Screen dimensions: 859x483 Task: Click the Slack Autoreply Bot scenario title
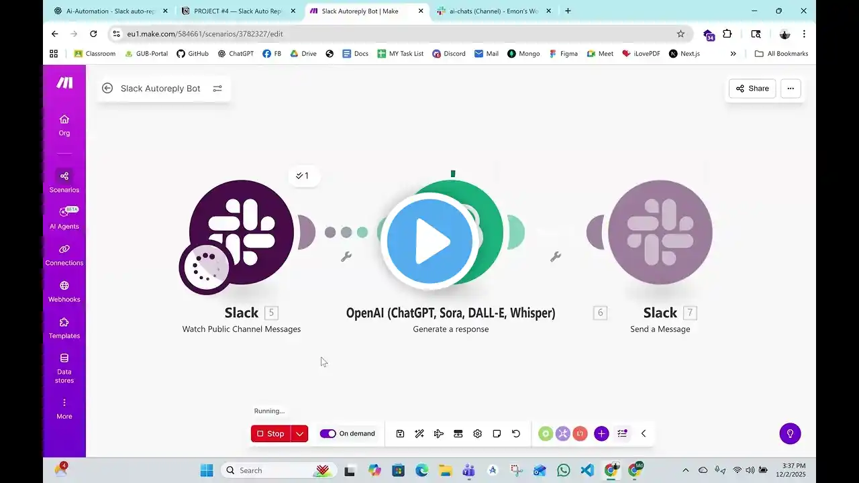160,89
